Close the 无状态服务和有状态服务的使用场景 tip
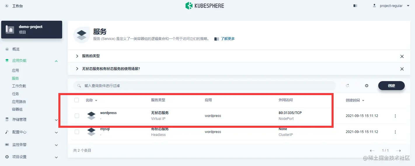This screenshot has width=415, height=166. pyautogui.click(x=402, y=69)
